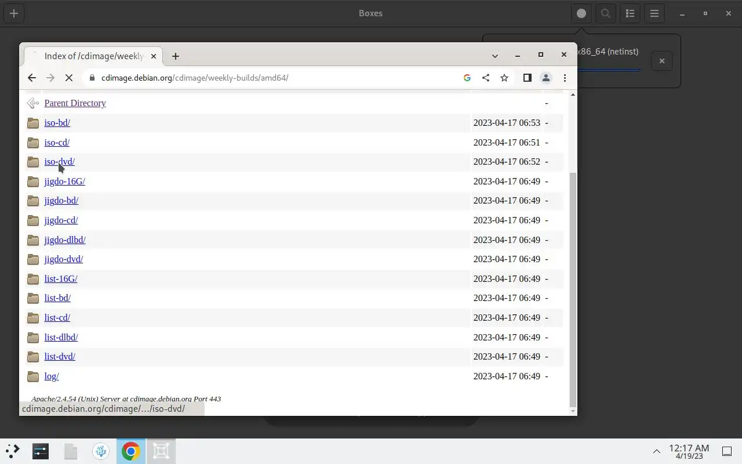Viewport: 742px width, 464px height.
Task: Switch to list view in Boxes header
Action: coord(630,13)
